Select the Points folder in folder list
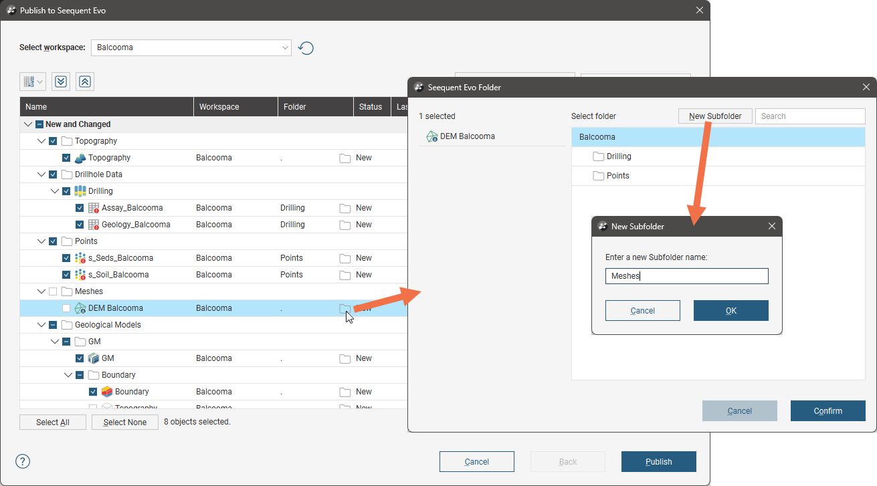Screen dimensions: 877x486 pos(617,176)
